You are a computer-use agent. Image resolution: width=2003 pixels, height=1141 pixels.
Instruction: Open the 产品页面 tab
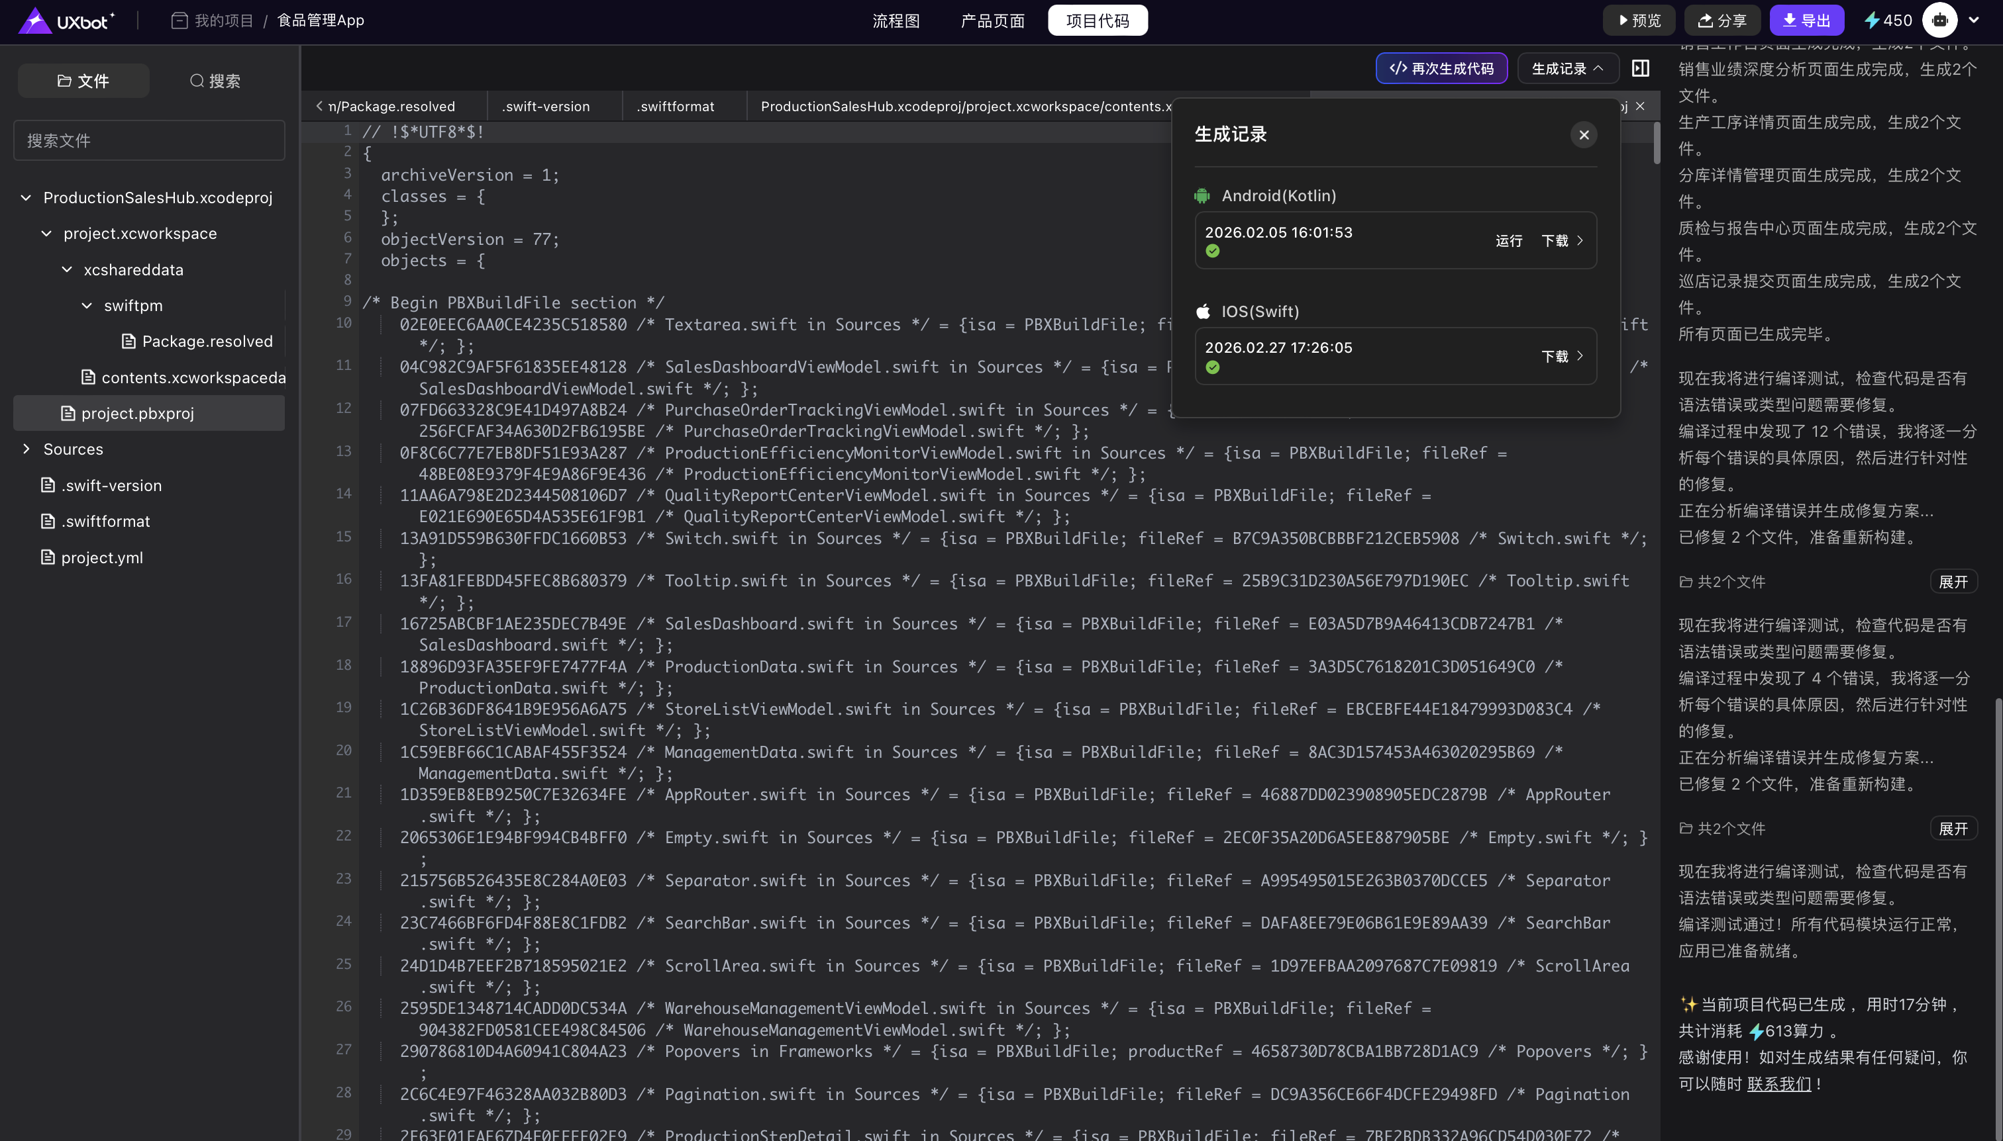pyautogui.click(x=992, y=21)
